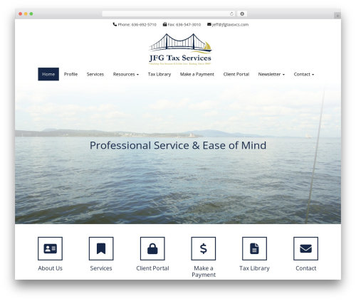Click the Contact envelope icon
The image size is (356, 301).
(305, 248)
